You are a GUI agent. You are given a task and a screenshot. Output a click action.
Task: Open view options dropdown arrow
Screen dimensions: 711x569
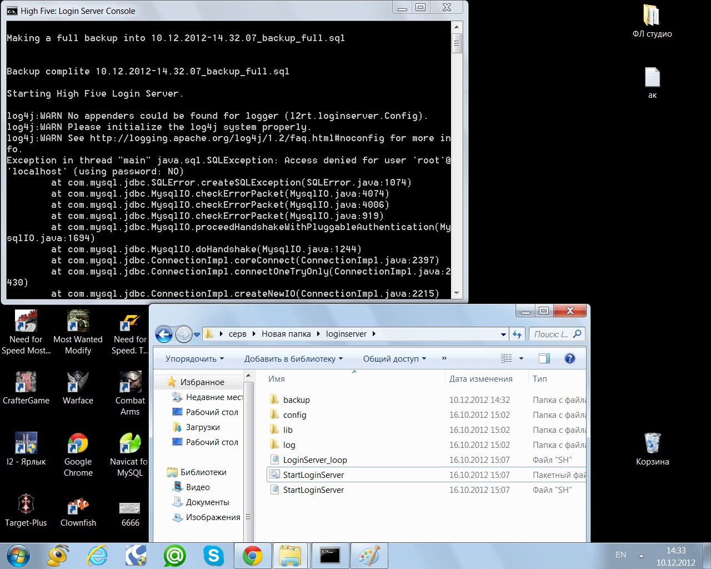521,358
